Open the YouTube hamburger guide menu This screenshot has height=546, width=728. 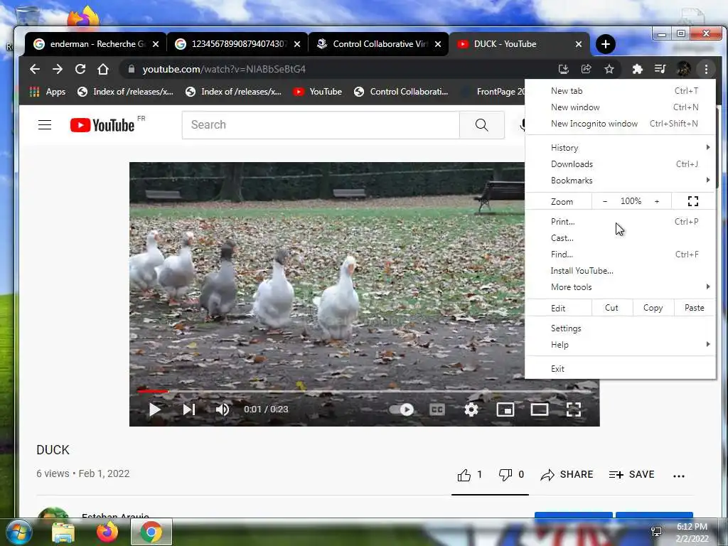pyautogui.click(x=45, y=125)
